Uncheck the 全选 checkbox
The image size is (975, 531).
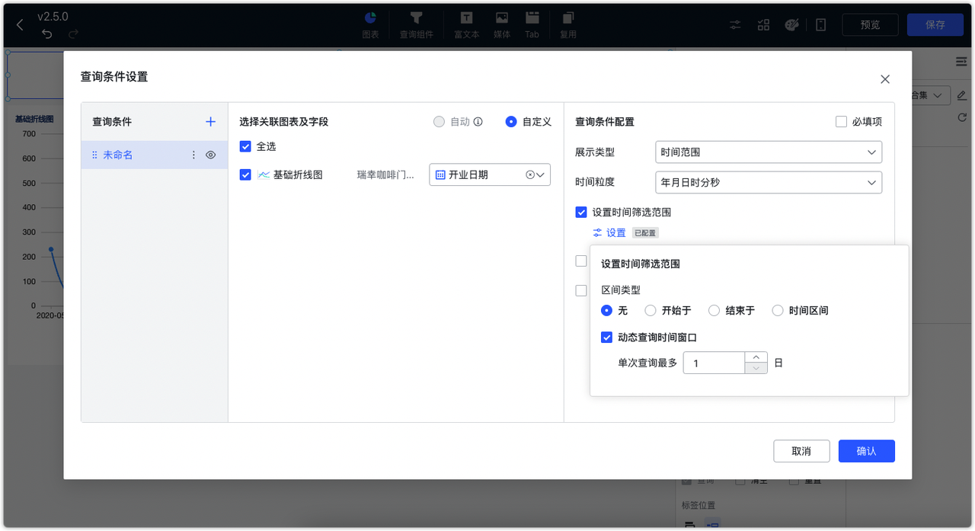[245, 145]
